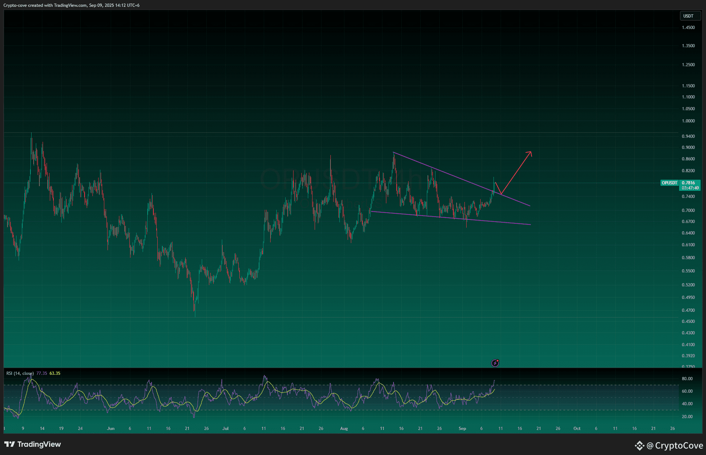
Task: Click the TradingView wordmark text
Action: [x=39, y=444]
